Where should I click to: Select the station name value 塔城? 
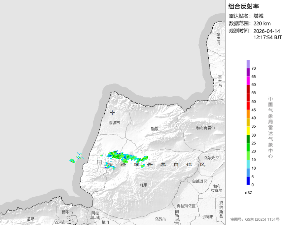(x=258, y=16)
